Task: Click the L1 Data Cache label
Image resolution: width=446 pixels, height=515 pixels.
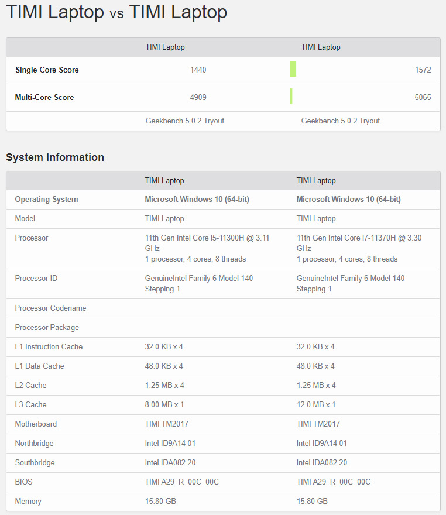Action: point(39,366)
